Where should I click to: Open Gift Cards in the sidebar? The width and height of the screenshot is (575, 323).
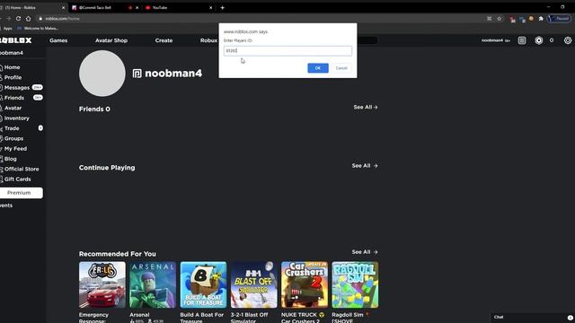point(17,179)
